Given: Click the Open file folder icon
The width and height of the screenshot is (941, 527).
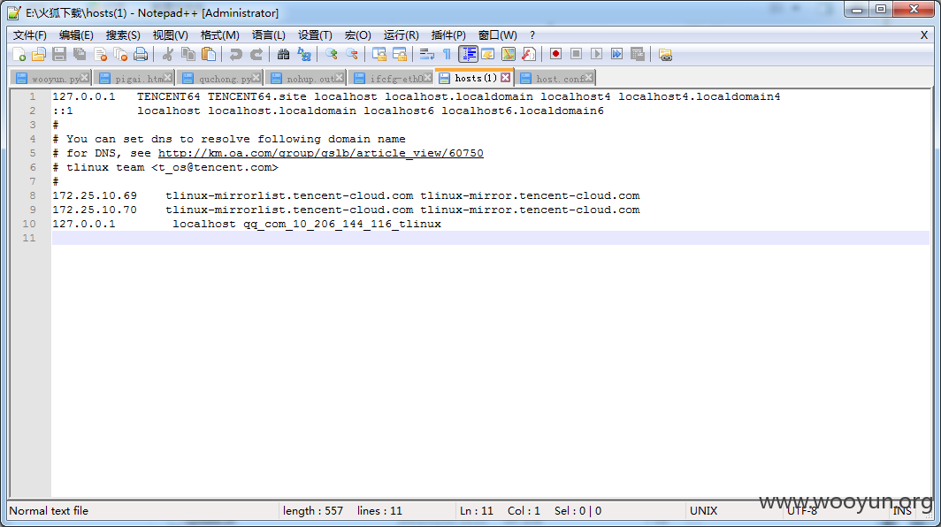Looking at the screenshot, I should [x=39, y=55].
